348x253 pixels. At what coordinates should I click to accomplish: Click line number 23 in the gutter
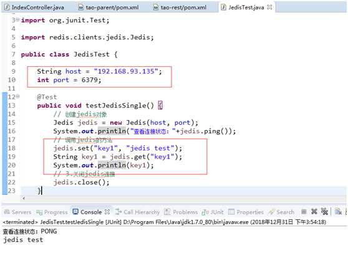(x=12, y=191)
